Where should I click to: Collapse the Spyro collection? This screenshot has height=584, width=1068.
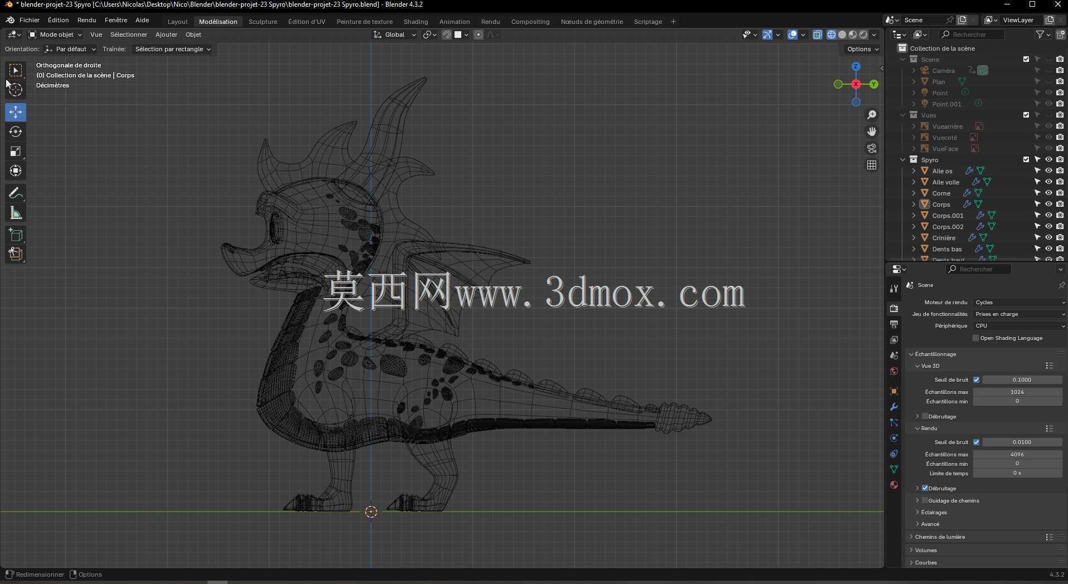[903, 159]
